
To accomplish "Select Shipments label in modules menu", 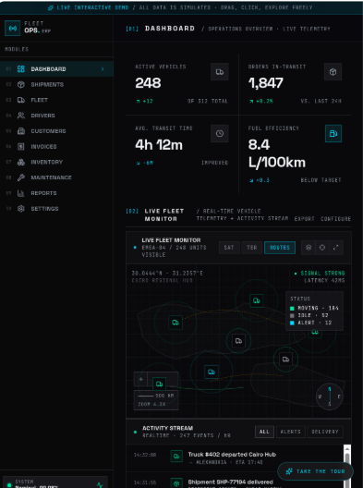I will (47, 85).
